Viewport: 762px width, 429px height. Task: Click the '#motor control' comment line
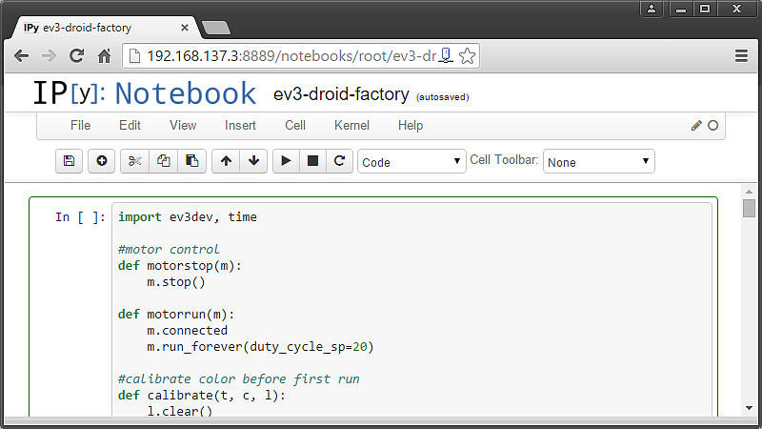tap(169, 250)
